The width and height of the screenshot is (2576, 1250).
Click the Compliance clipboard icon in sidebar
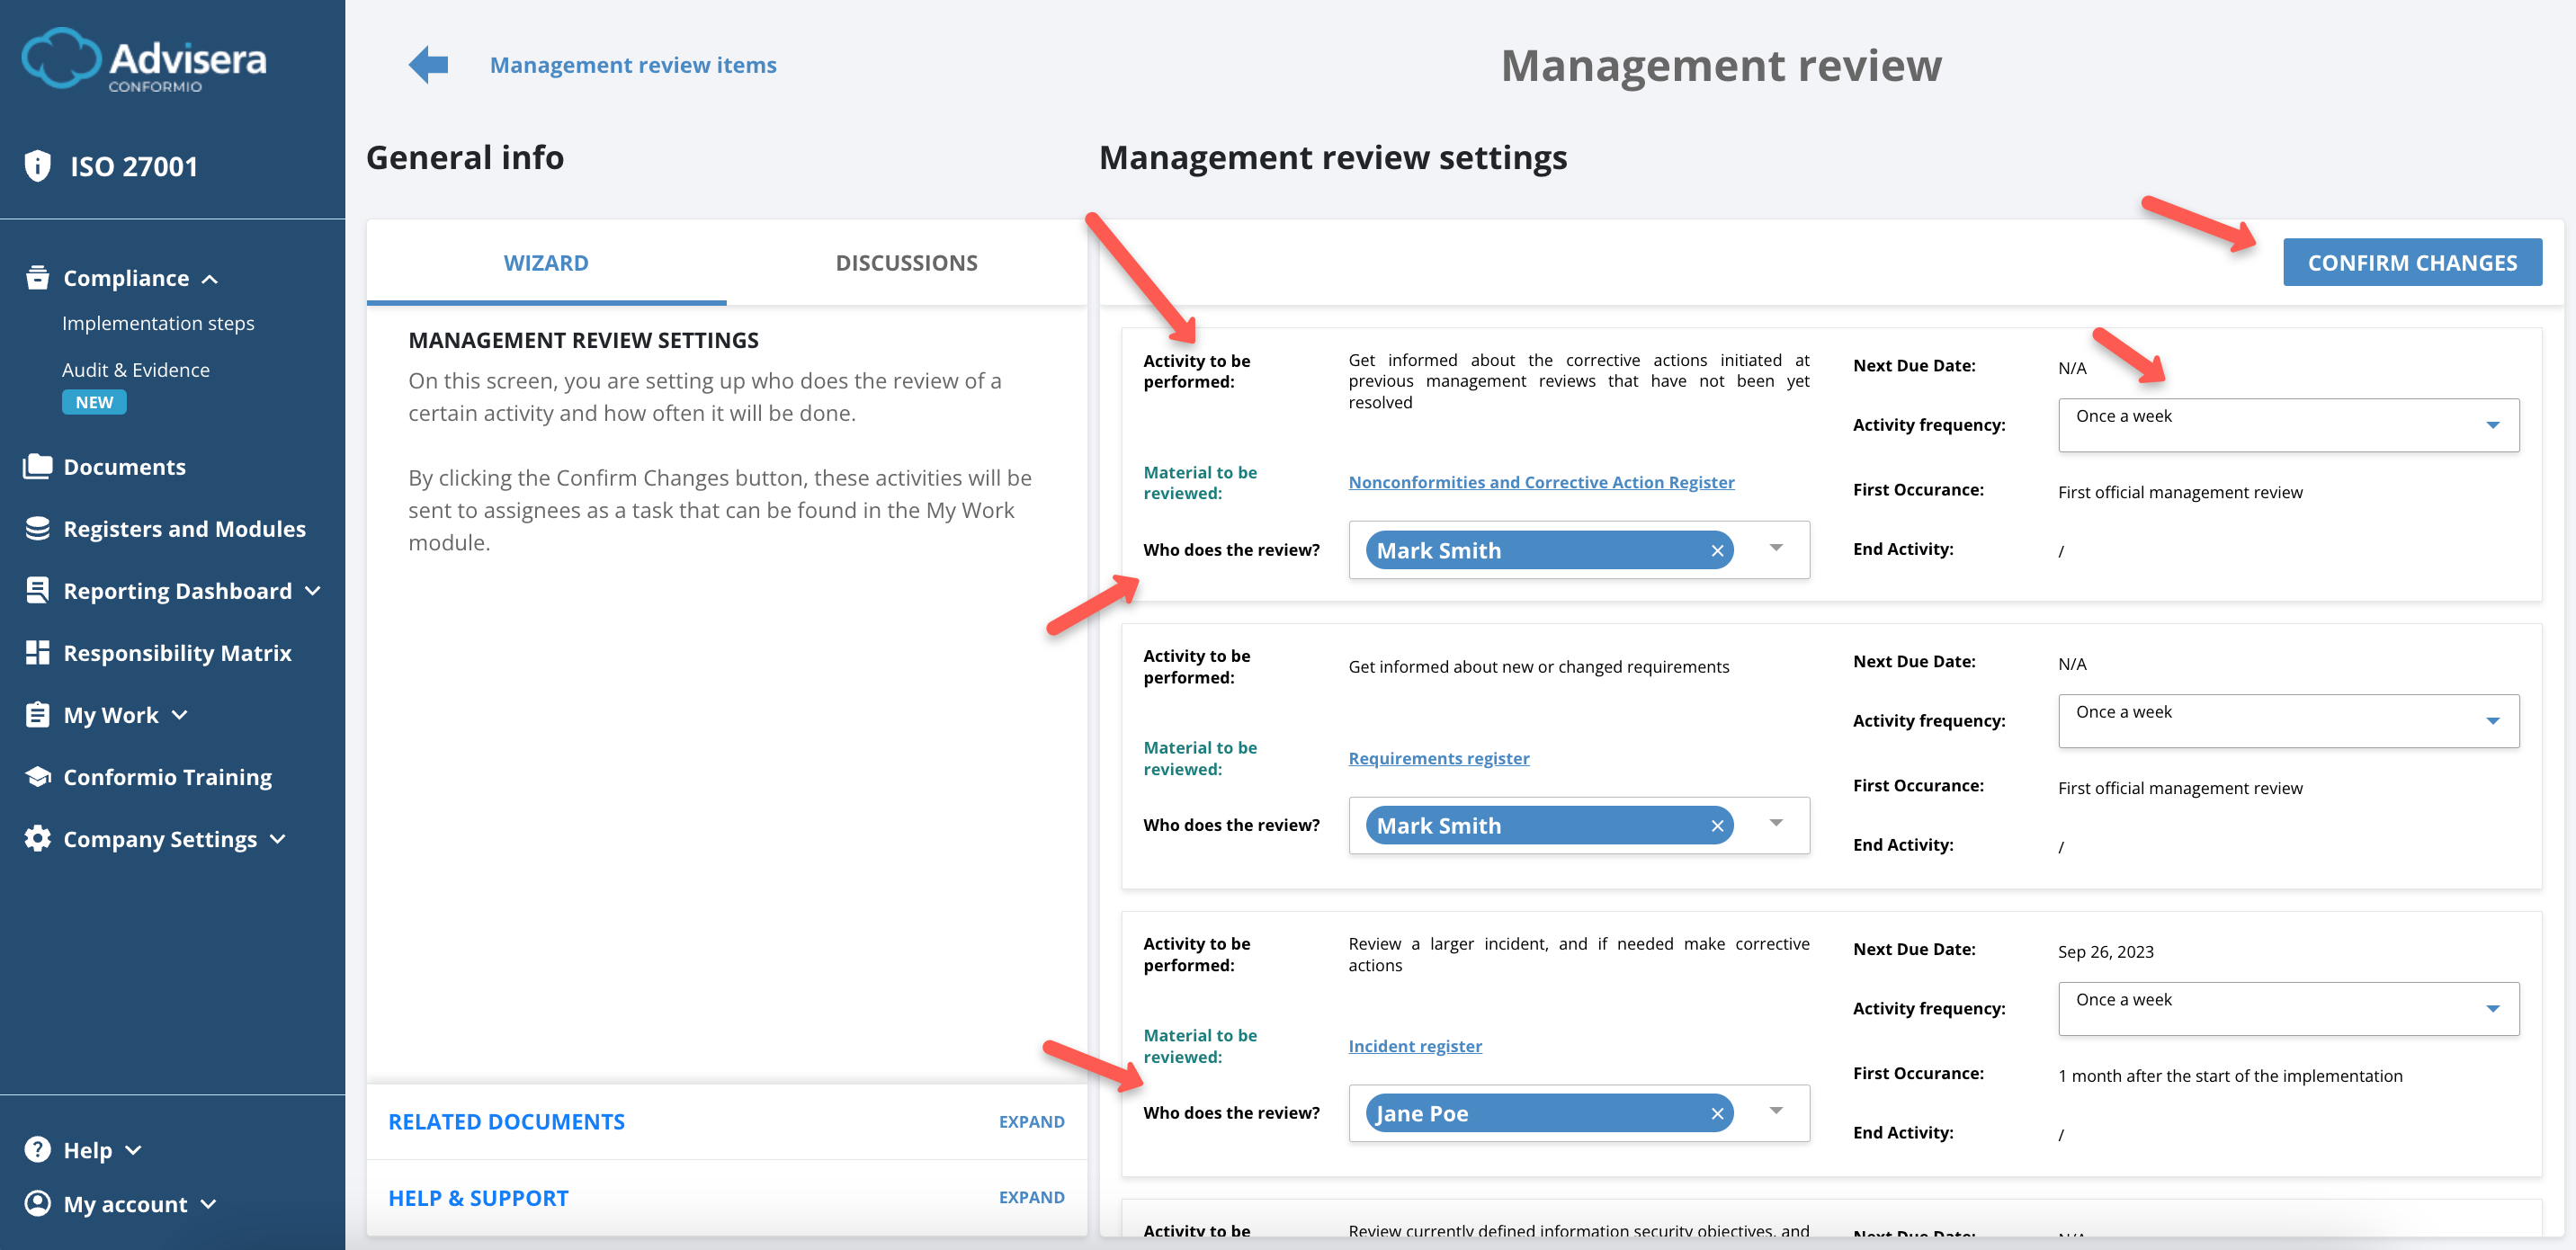click(37, 277)
